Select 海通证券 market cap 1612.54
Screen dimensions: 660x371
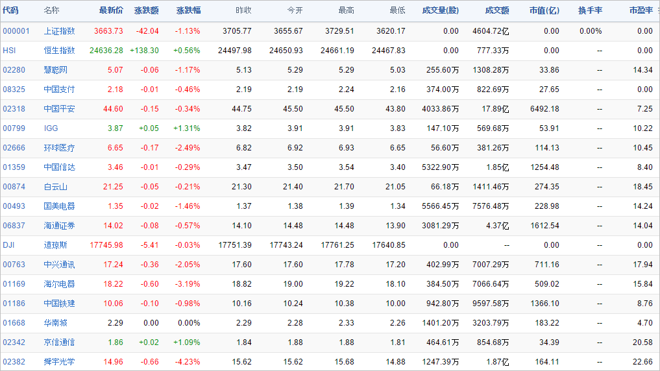(x=544, y=226)
